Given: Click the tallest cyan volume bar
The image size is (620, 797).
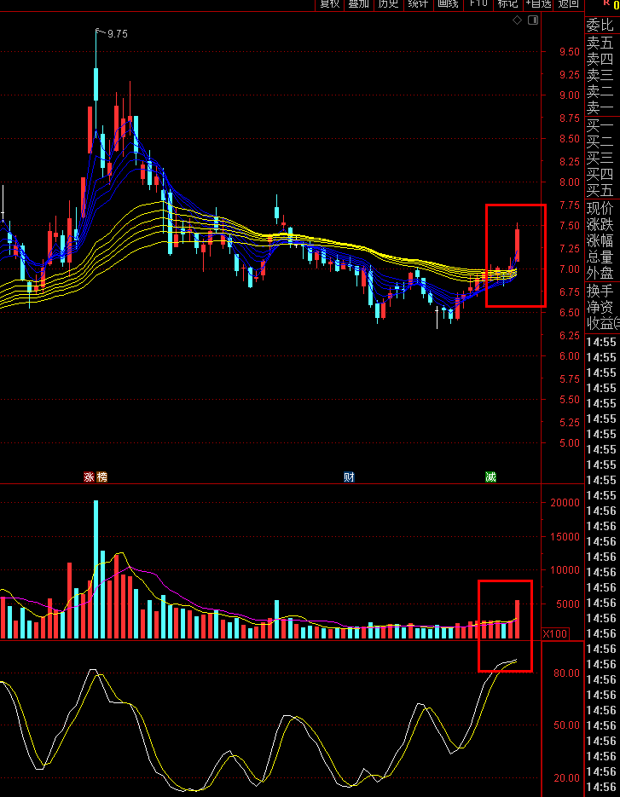Looking at the screenshot, I should click(x=96, y=569).
